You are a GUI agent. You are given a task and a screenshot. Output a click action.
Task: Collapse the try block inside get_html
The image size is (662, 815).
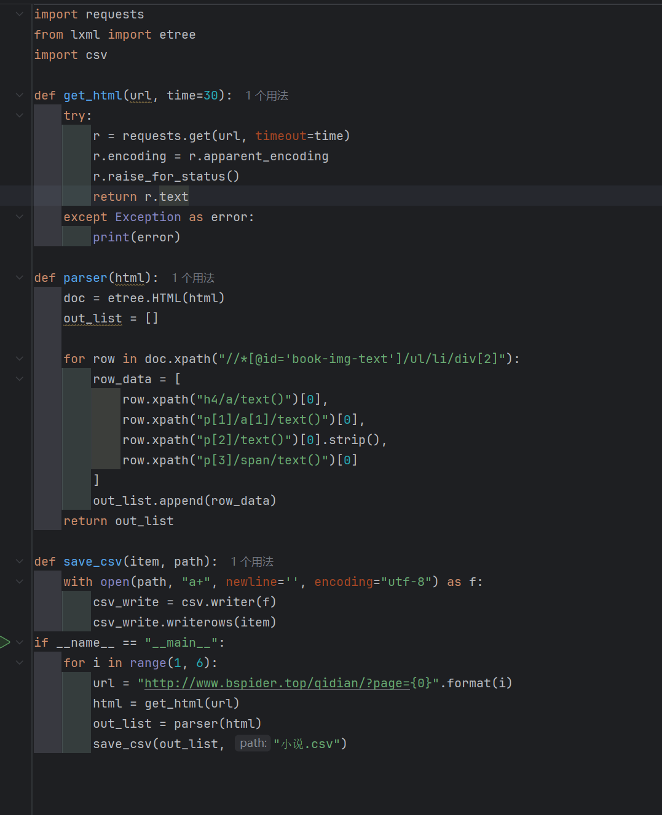[x=19, y=115]
